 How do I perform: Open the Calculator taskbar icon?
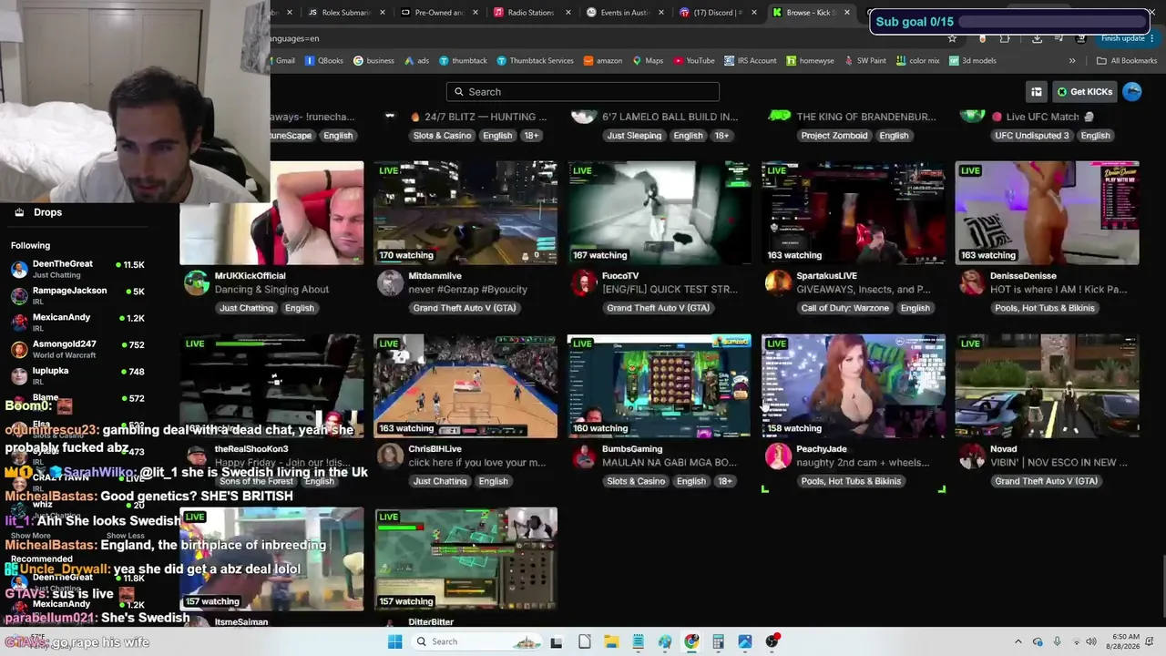(x=718, y=641)
